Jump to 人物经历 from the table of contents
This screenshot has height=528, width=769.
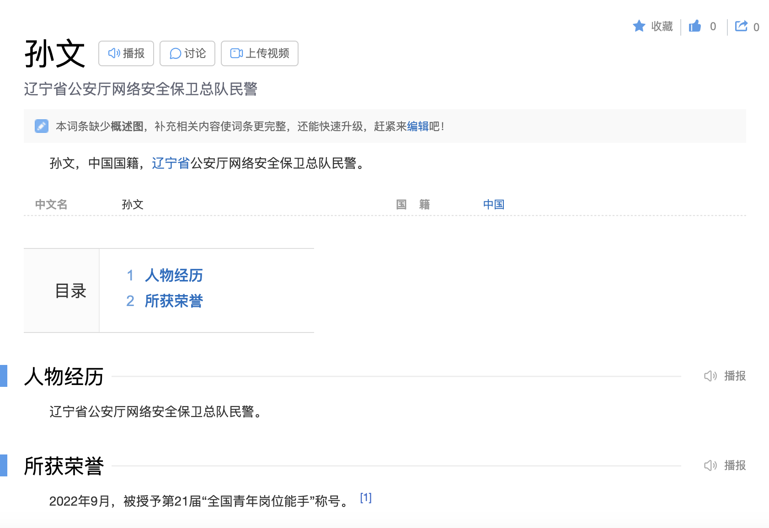[174, 275]
